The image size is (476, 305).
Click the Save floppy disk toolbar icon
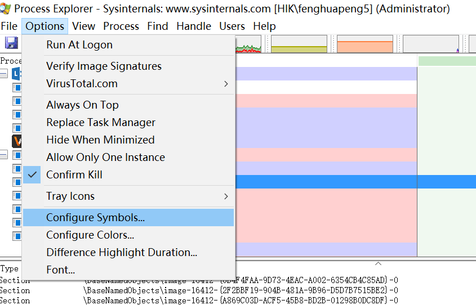coord(11,43)
